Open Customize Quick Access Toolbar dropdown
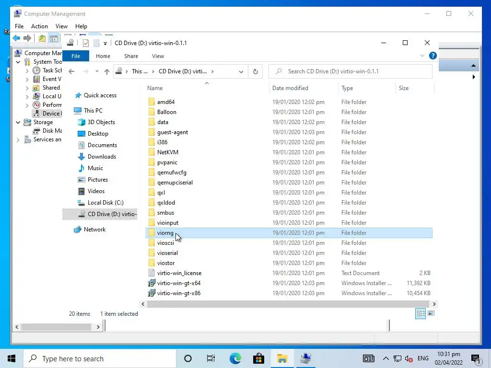This screenshot has width=491, height=368. point(105,43)
